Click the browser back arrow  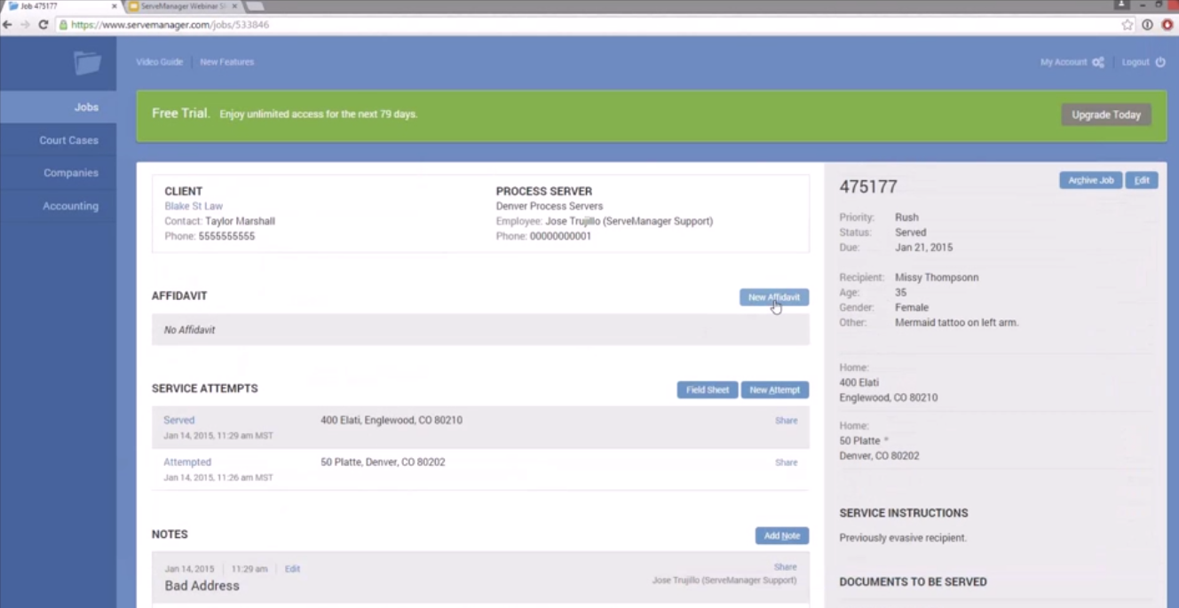[9, 27]
